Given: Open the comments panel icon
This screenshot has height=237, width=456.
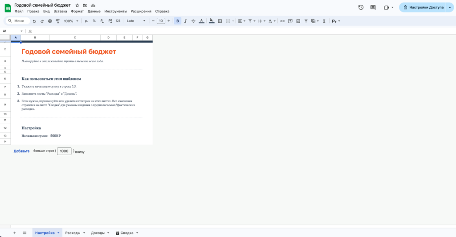Looking at the screenshot, I should (x=373, y=8).
